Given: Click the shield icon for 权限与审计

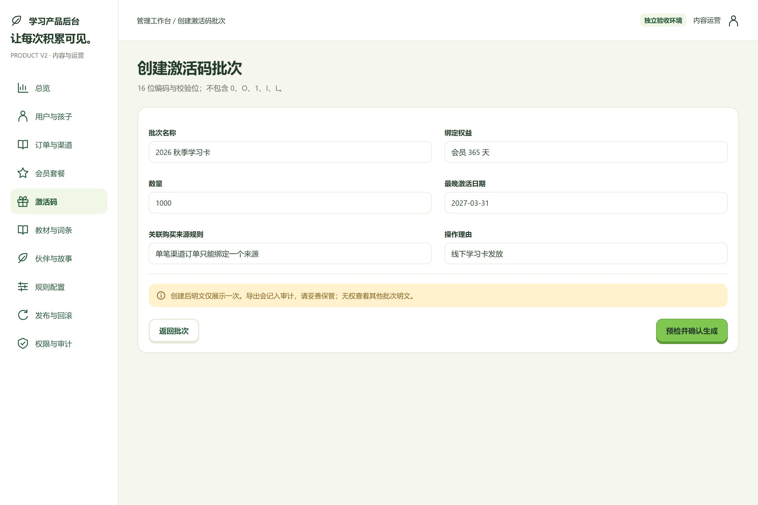Looking at the screenshot, I should coord(23,343).
